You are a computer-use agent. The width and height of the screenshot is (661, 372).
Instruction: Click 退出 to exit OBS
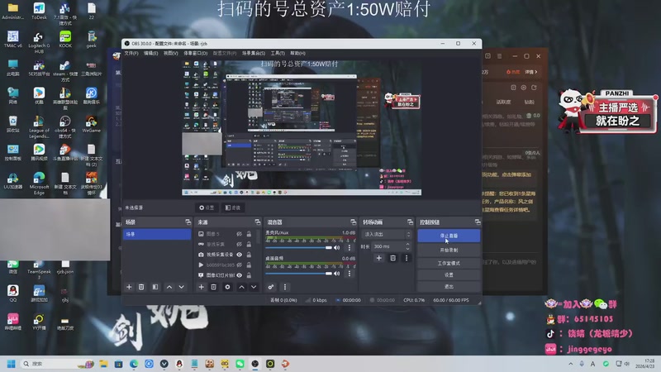coord(449,287)
